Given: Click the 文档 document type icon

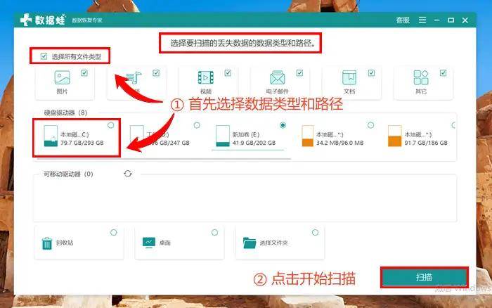Looking at the screenshot, I should tap(349, 77).
